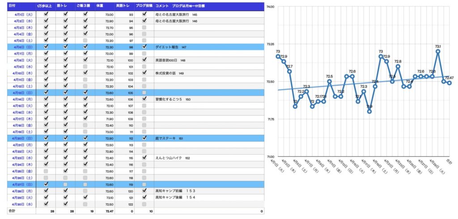Select 英語トレ cell with value 93
The image size is (458, 219).
pos(124,14)
